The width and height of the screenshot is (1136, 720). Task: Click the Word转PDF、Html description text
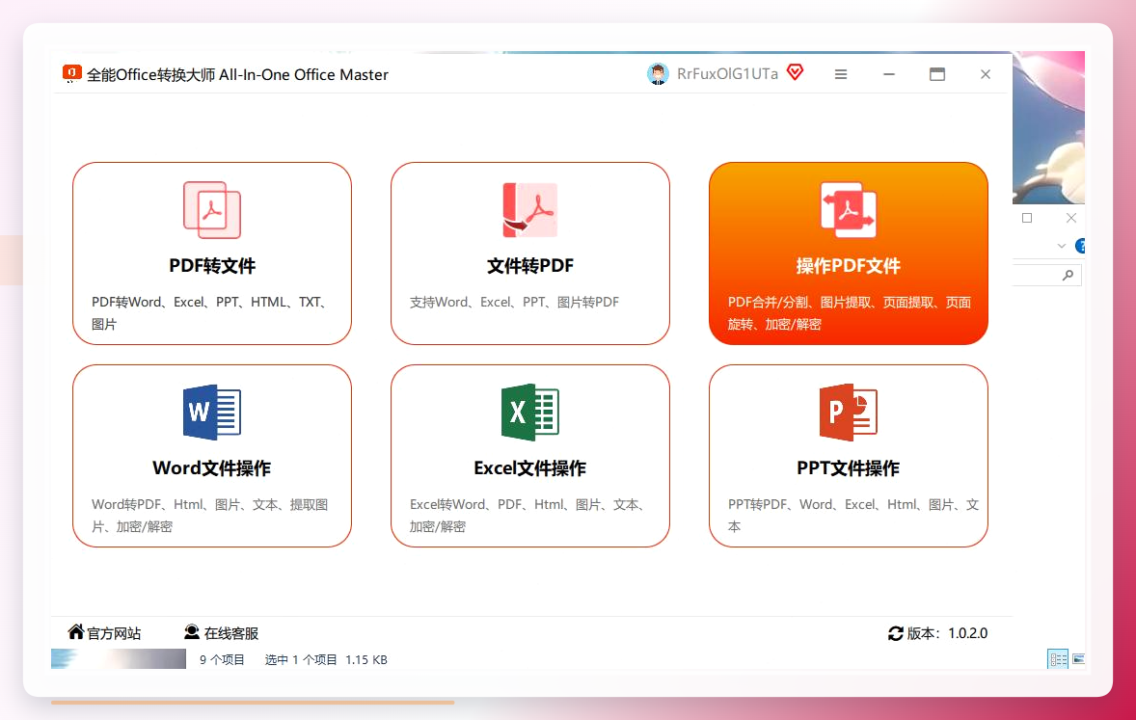[210, 515]
